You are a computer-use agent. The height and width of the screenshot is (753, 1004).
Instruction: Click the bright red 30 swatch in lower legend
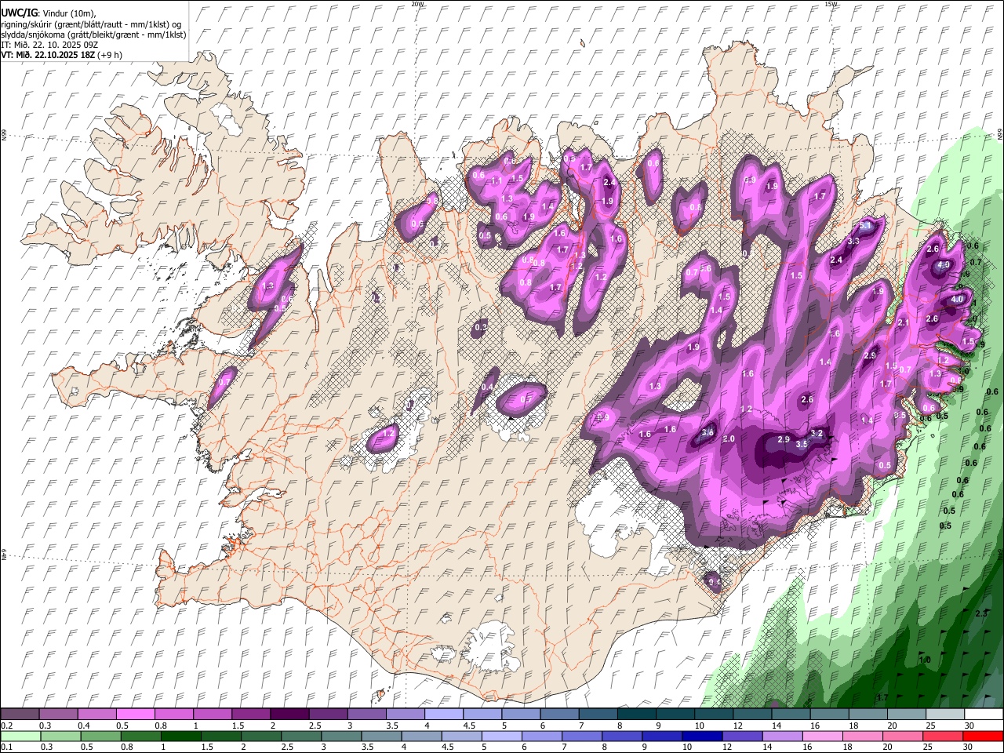(x=984, y=736)
